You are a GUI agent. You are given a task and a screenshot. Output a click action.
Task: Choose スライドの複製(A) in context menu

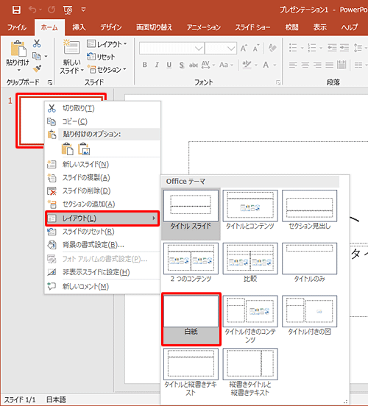102,178
